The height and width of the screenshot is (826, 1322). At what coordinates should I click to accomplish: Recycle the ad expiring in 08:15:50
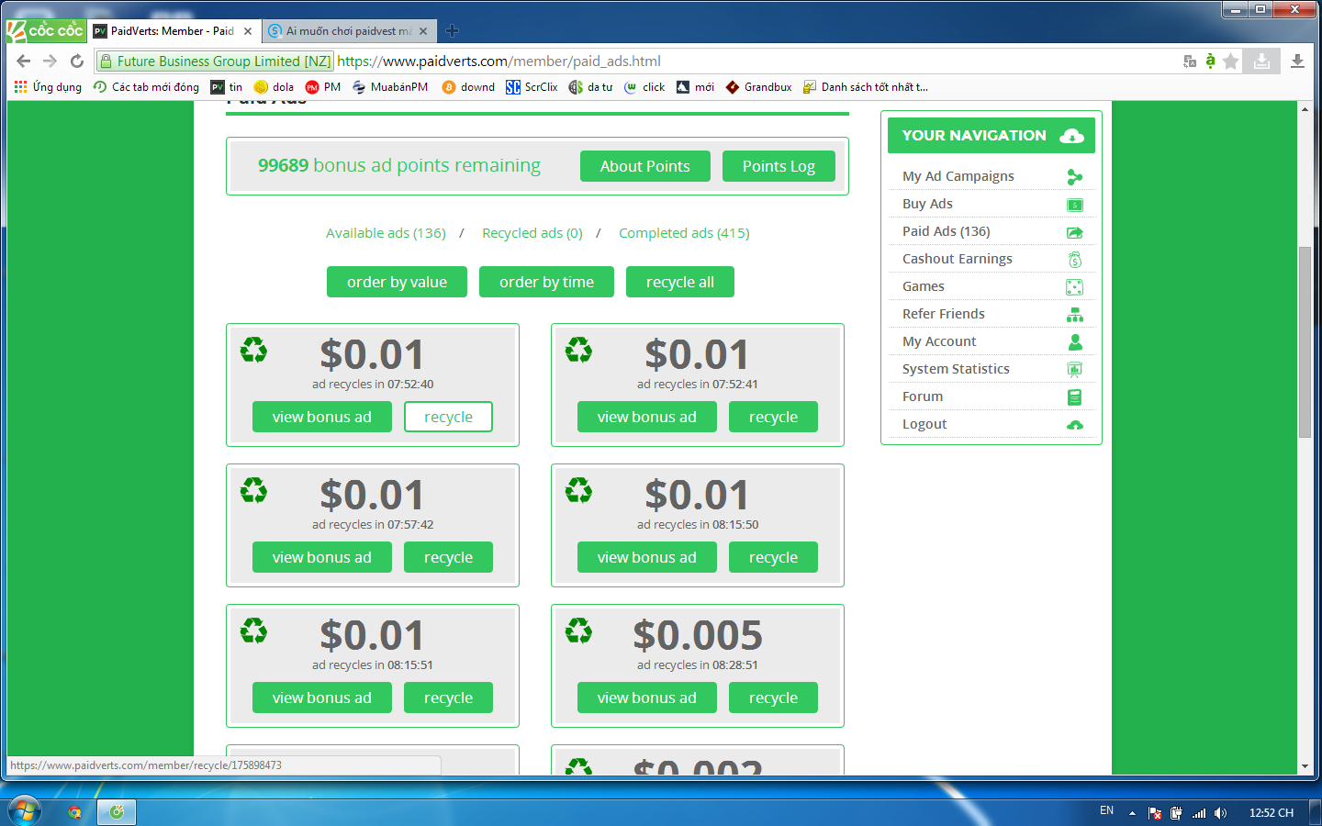[773, 557]
